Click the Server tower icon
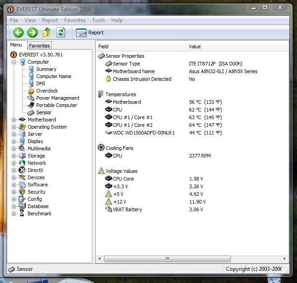This screenshot has height=283, width=297. tap(22, 134)
